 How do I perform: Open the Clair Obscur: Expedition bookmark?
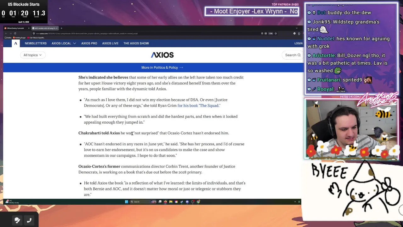pos(36,38)
